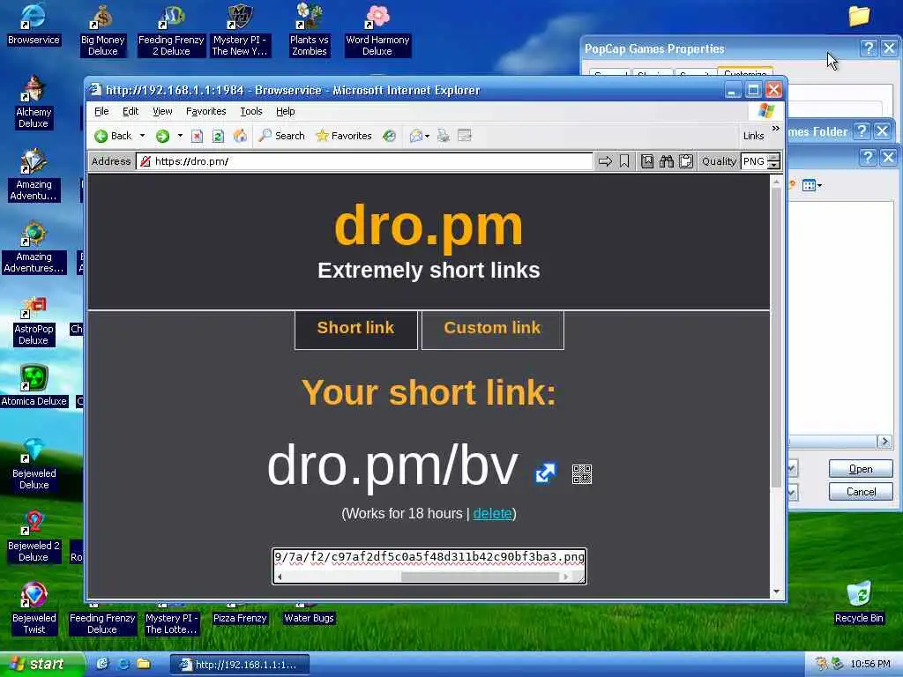Open the Help menu

pyautogui.click(x=285, y=111)
